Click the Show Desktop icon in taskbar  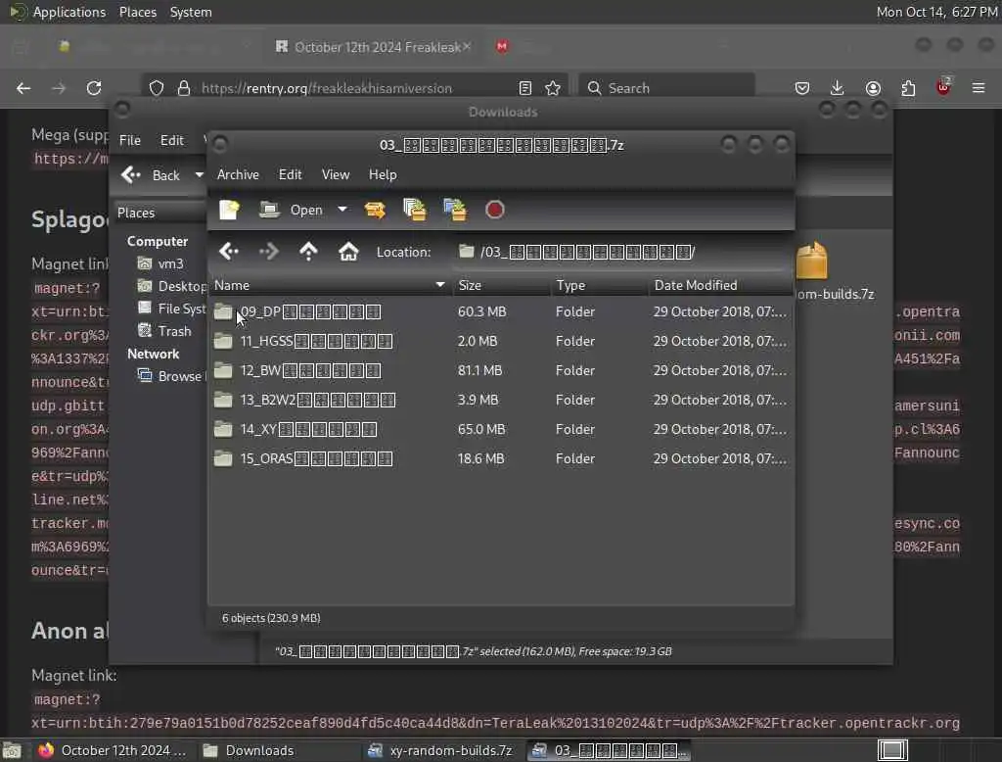point(12,750)
